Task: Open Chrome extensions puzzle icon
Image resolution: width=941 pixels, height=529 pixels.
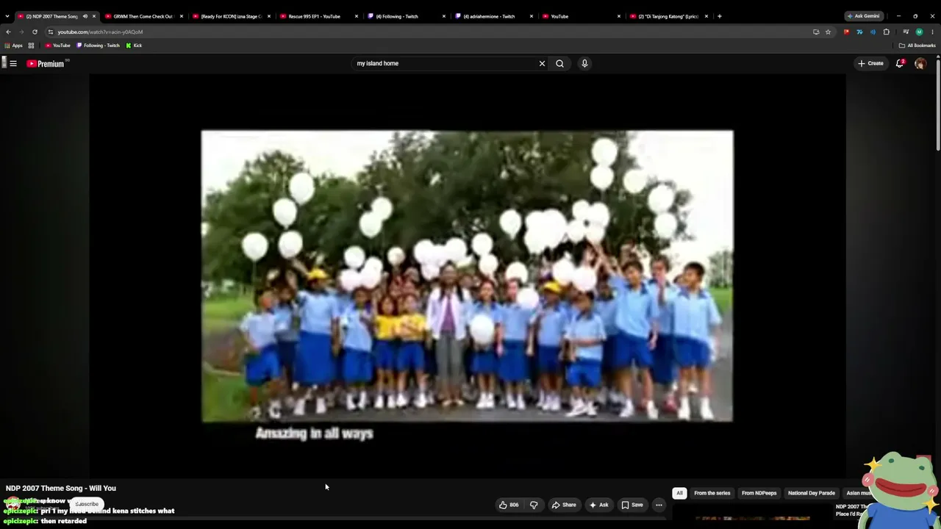Action: click(x=886, y=32)
